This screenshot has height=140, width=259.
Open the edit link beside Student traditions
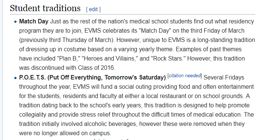(x=93, y=9)
